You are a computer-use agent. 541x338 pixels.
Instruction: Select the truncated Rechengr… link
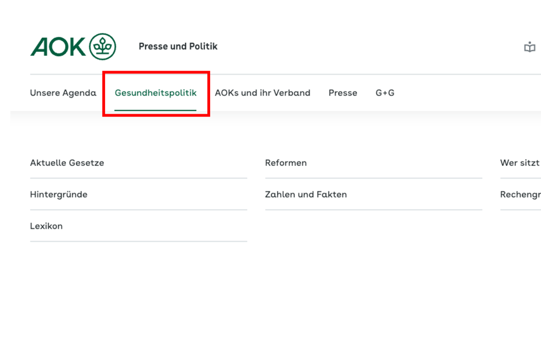[x=521, y=195]
